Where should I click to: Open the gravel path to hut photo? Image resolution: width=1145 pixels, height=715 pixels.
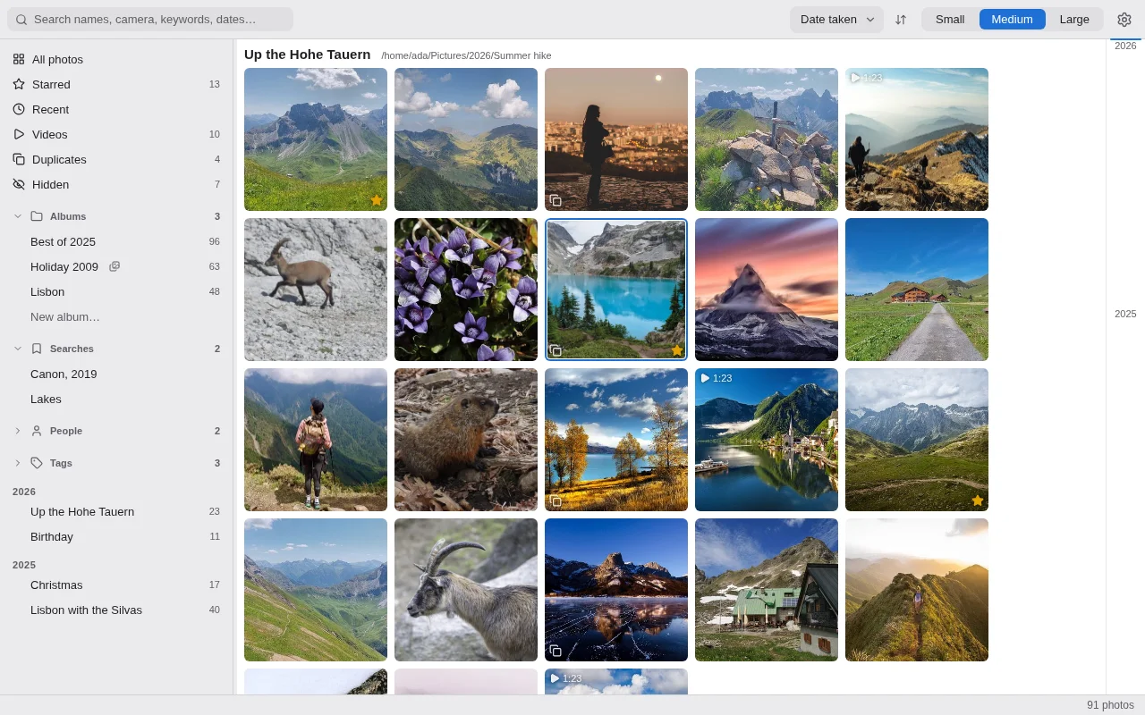[x=917, y=290]
